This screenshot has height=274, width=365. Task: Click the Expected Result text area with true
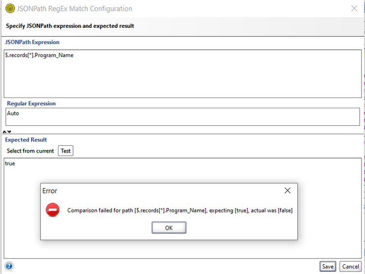[182, 171]
